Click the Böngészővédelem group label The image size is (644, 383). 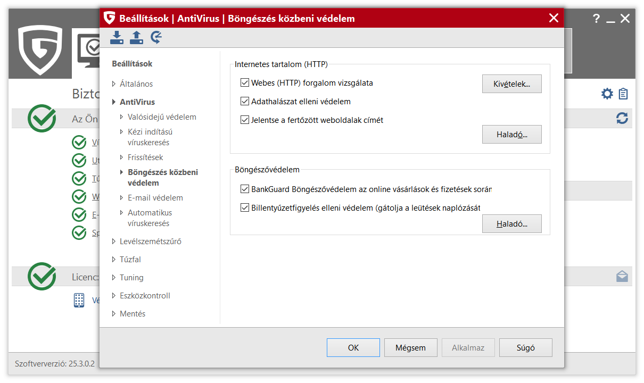[267, 170]
